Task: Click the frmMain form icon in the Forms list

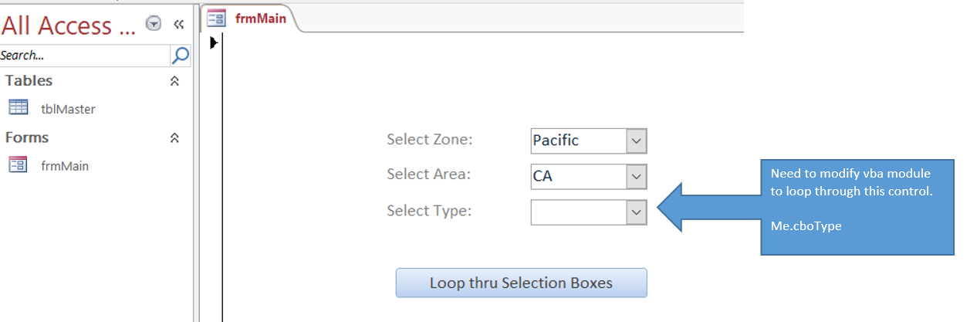Action: tap(19, 164)
